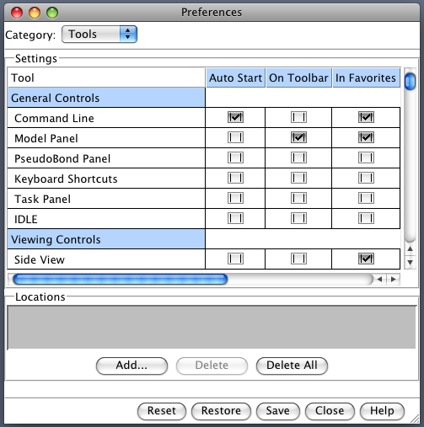Uncheck In Favorites for Side View

pyautogui.click(x=366, y=259)
